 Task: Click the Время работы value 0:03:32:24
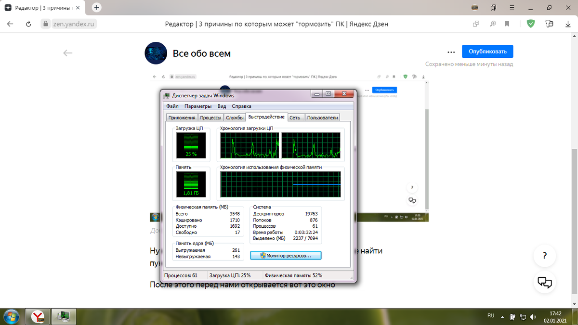pyautogui.click(x=305, y=232)
